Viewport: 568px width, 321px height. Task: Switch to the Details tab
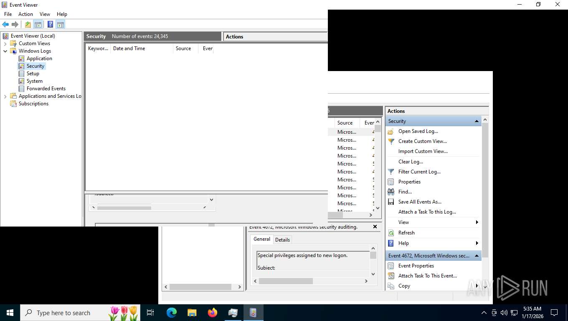pos(282,239)
